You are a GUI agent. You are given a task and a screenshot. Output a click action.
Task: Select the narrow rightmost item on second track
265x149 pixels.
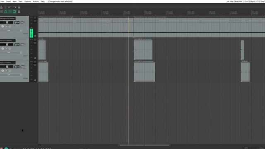(243, 50)
